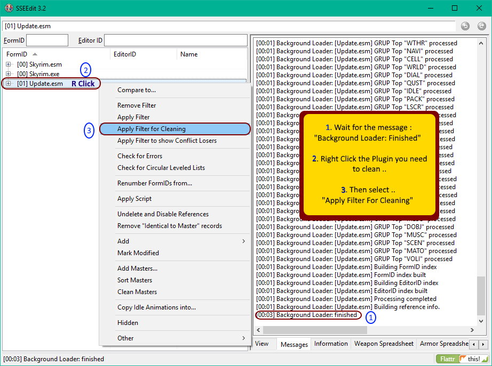This screenshot has height=366, width=492.
Task: Sort by the Name column header
Action: (212, 54)
